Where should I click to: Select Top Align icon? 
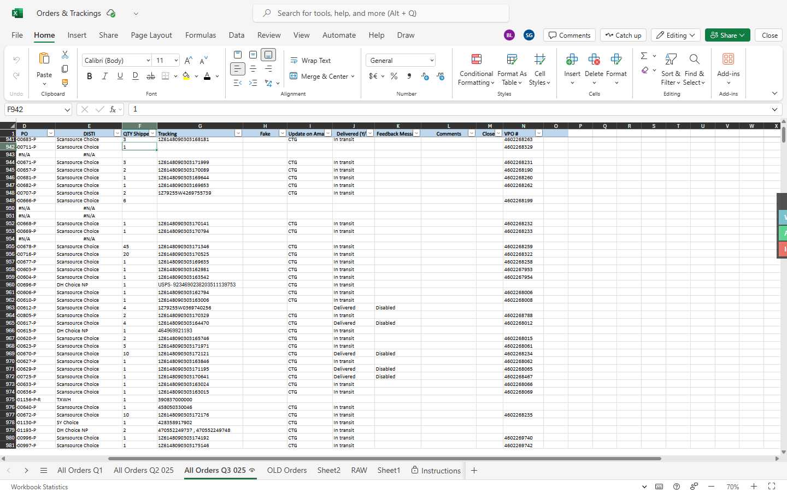coord(238,55)
